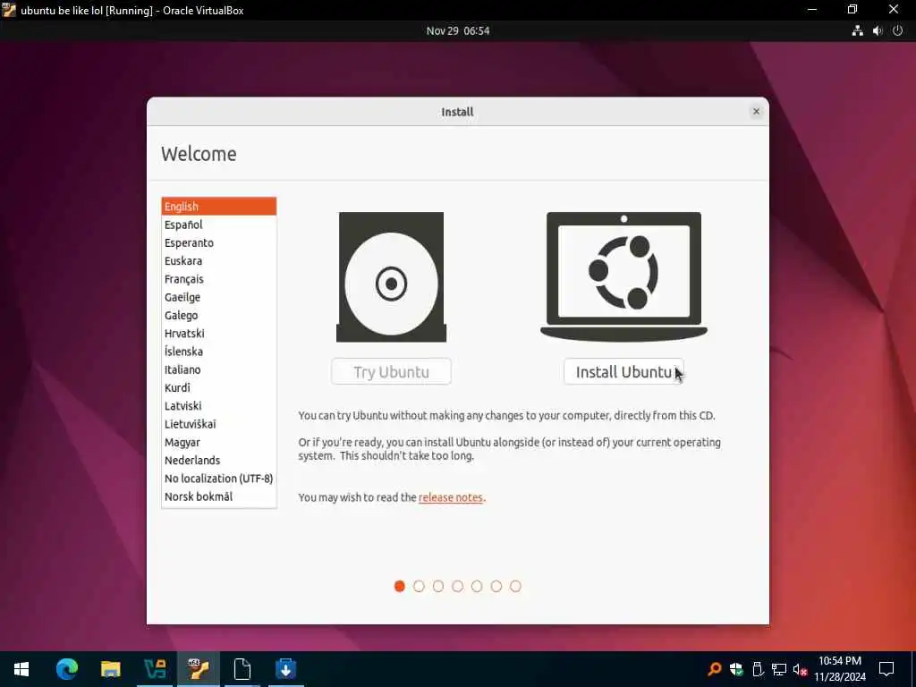
Task: Select Latviski language
Action: (x=219, y=405)
